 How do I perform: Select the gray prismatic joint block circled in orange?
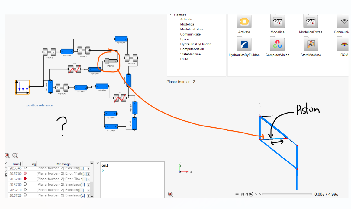(x=111, y=61)
